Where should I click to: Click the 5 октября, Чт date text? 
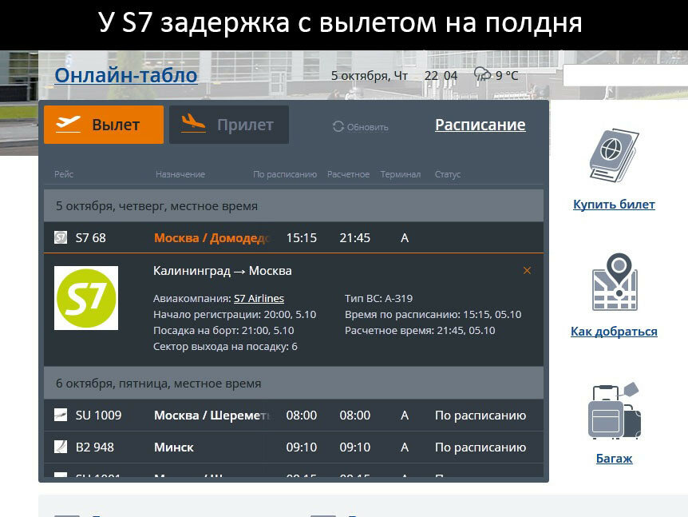[370, 76]
